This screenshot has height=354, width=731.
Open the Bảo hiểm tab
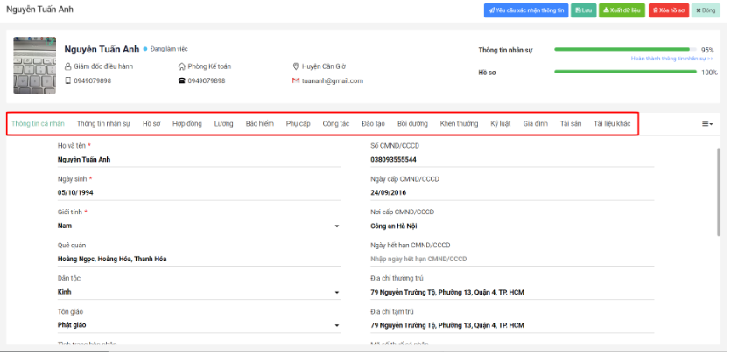pos(260,124)
